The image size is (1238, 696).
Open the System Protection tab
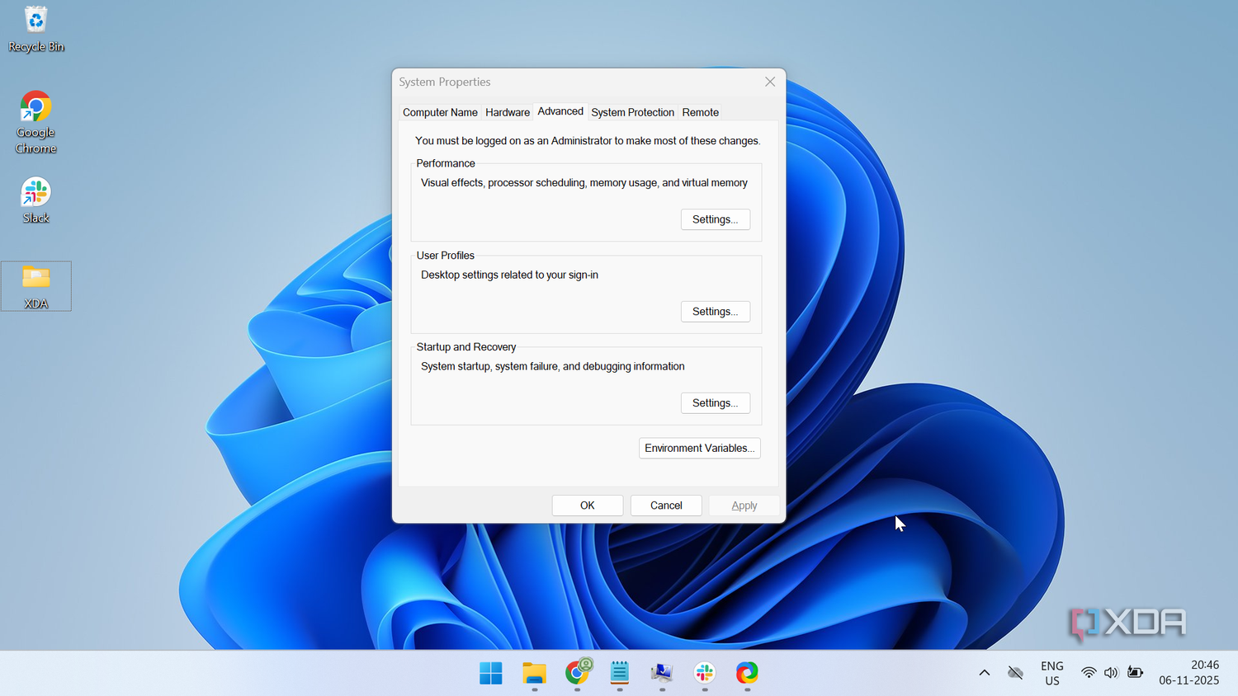(632, 112)
